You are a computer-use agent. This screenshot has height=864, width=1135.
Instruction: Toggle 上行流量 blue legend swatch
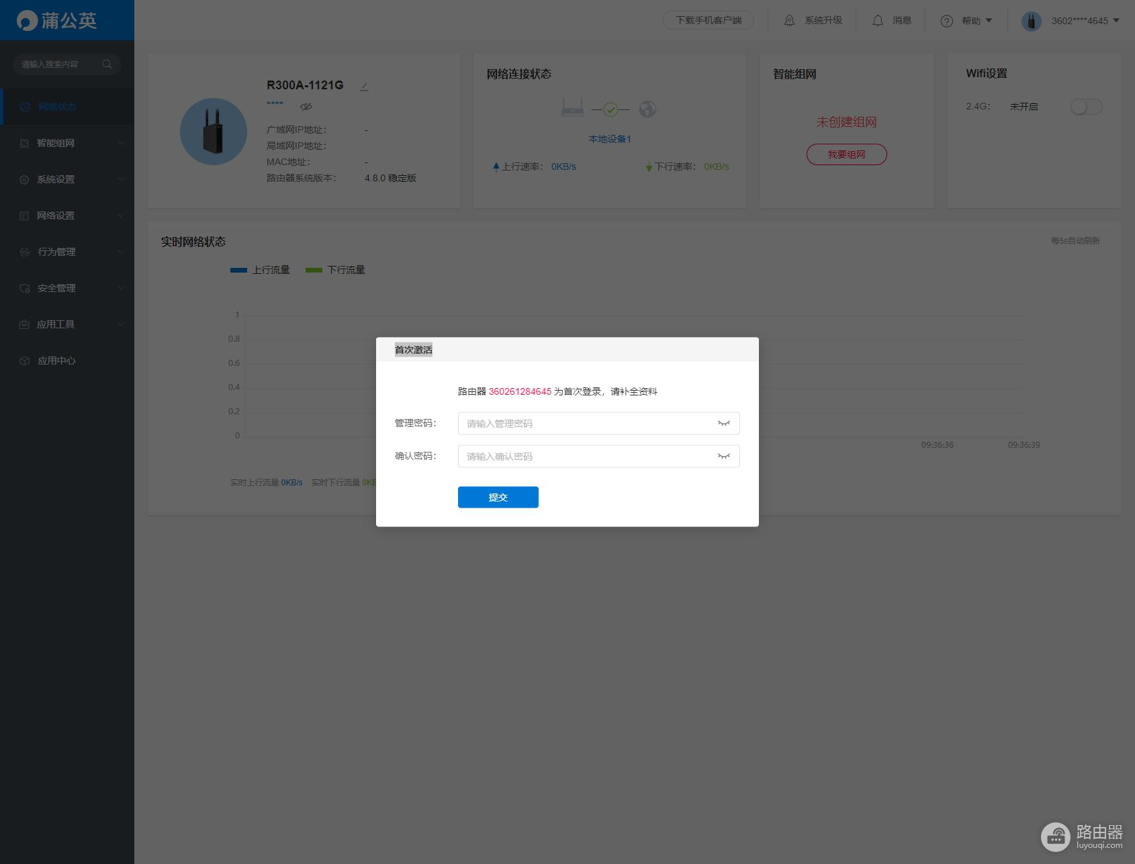pos(238,270)
